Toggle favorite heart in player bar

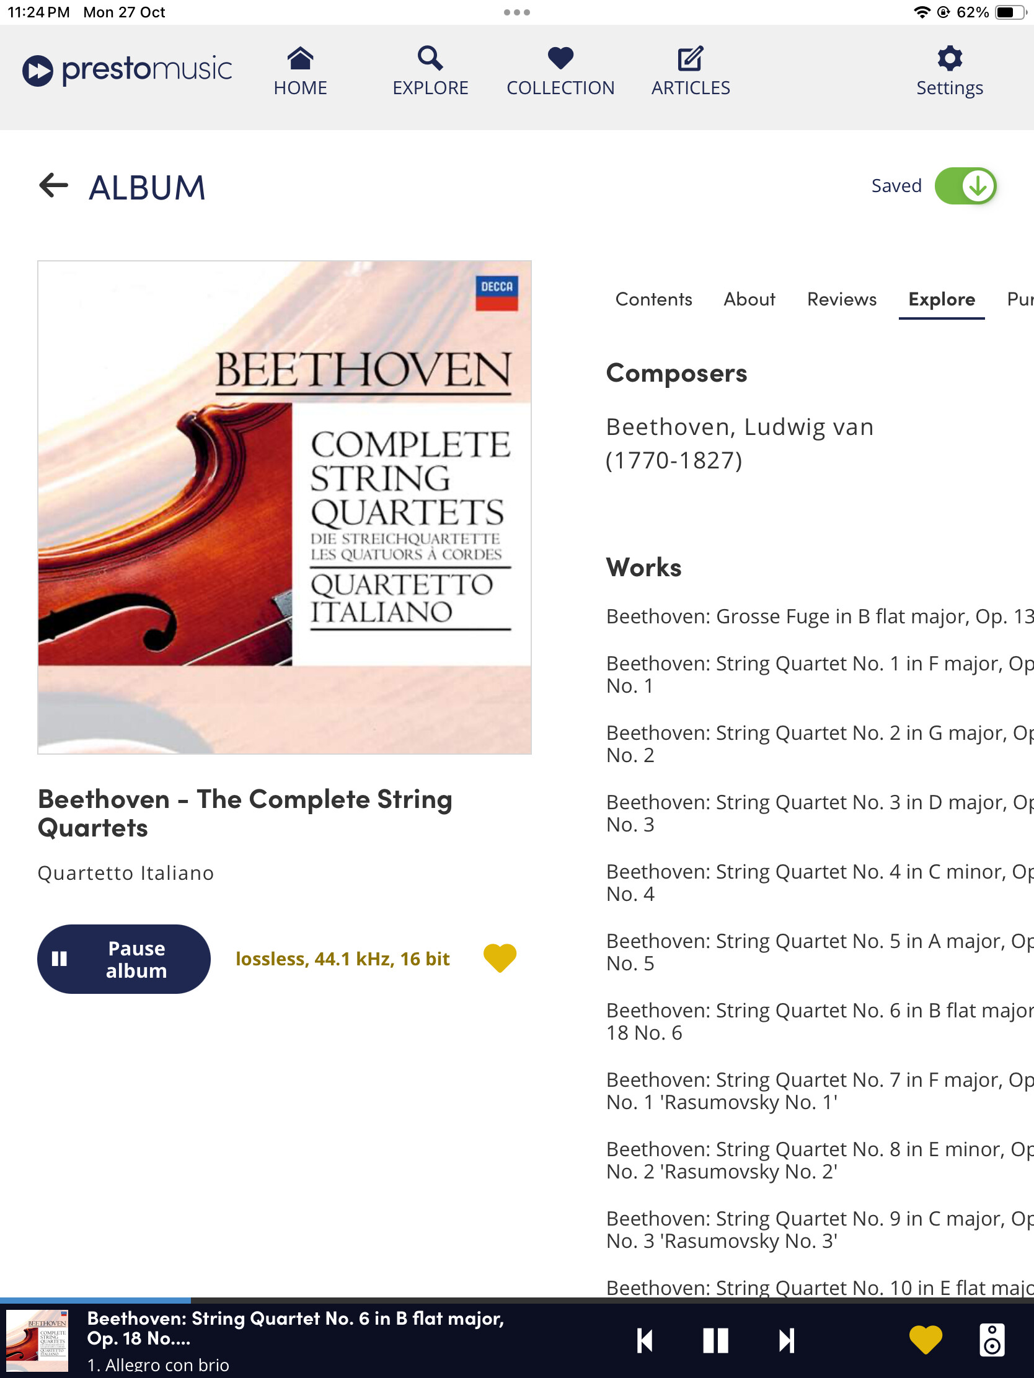(925, 1340)
